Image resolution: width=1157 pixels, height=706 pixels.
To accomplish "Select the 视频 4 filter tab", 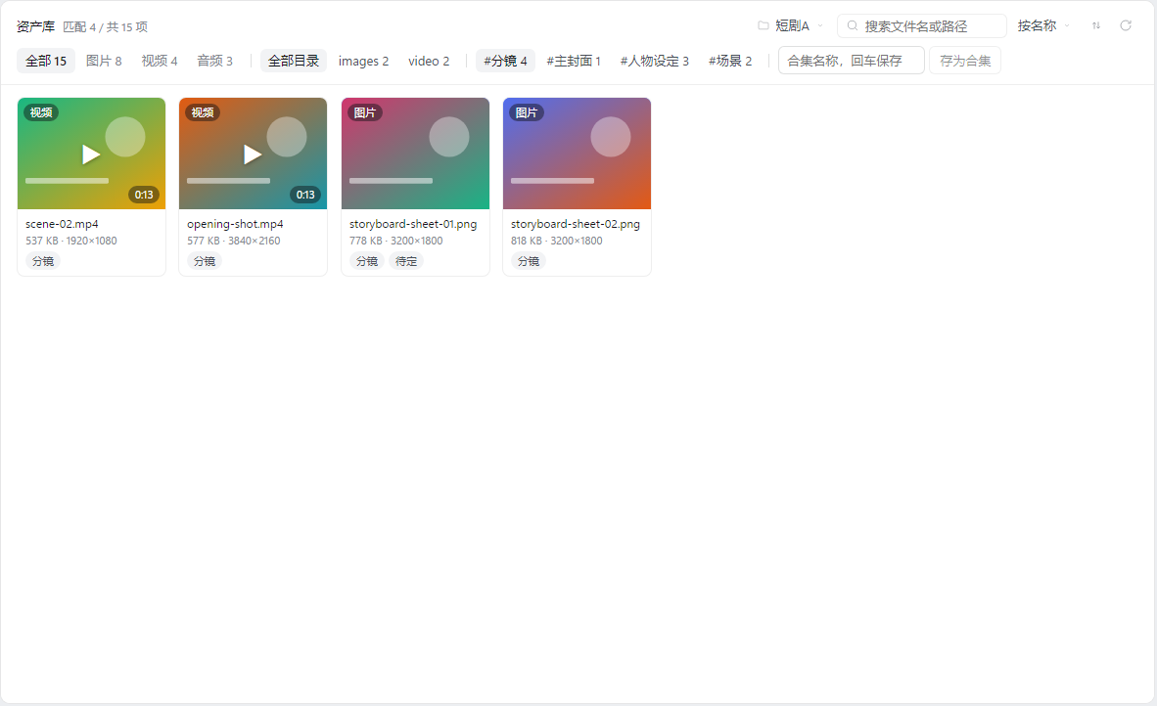I will [x=160, y=61].
